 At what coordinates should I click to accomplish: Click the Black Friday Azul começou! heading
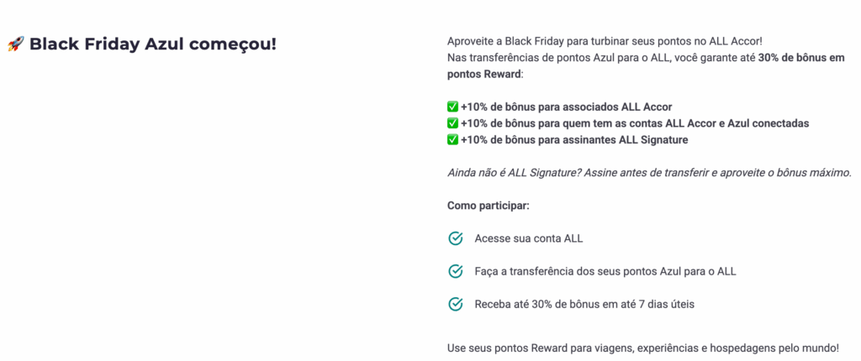(152, 44)
